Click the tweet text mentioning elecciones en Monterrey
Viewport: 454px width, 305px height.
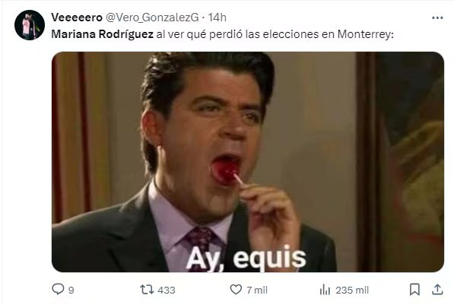point(222,34)
